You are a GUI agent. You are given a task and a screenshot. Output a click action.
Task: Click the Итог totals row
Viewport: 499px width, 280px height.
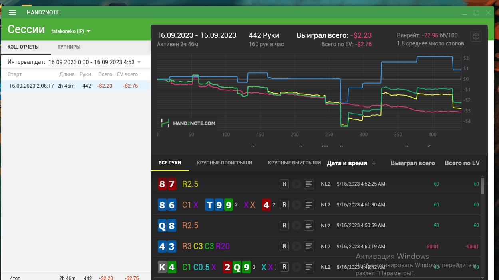[x=76, y=277]
